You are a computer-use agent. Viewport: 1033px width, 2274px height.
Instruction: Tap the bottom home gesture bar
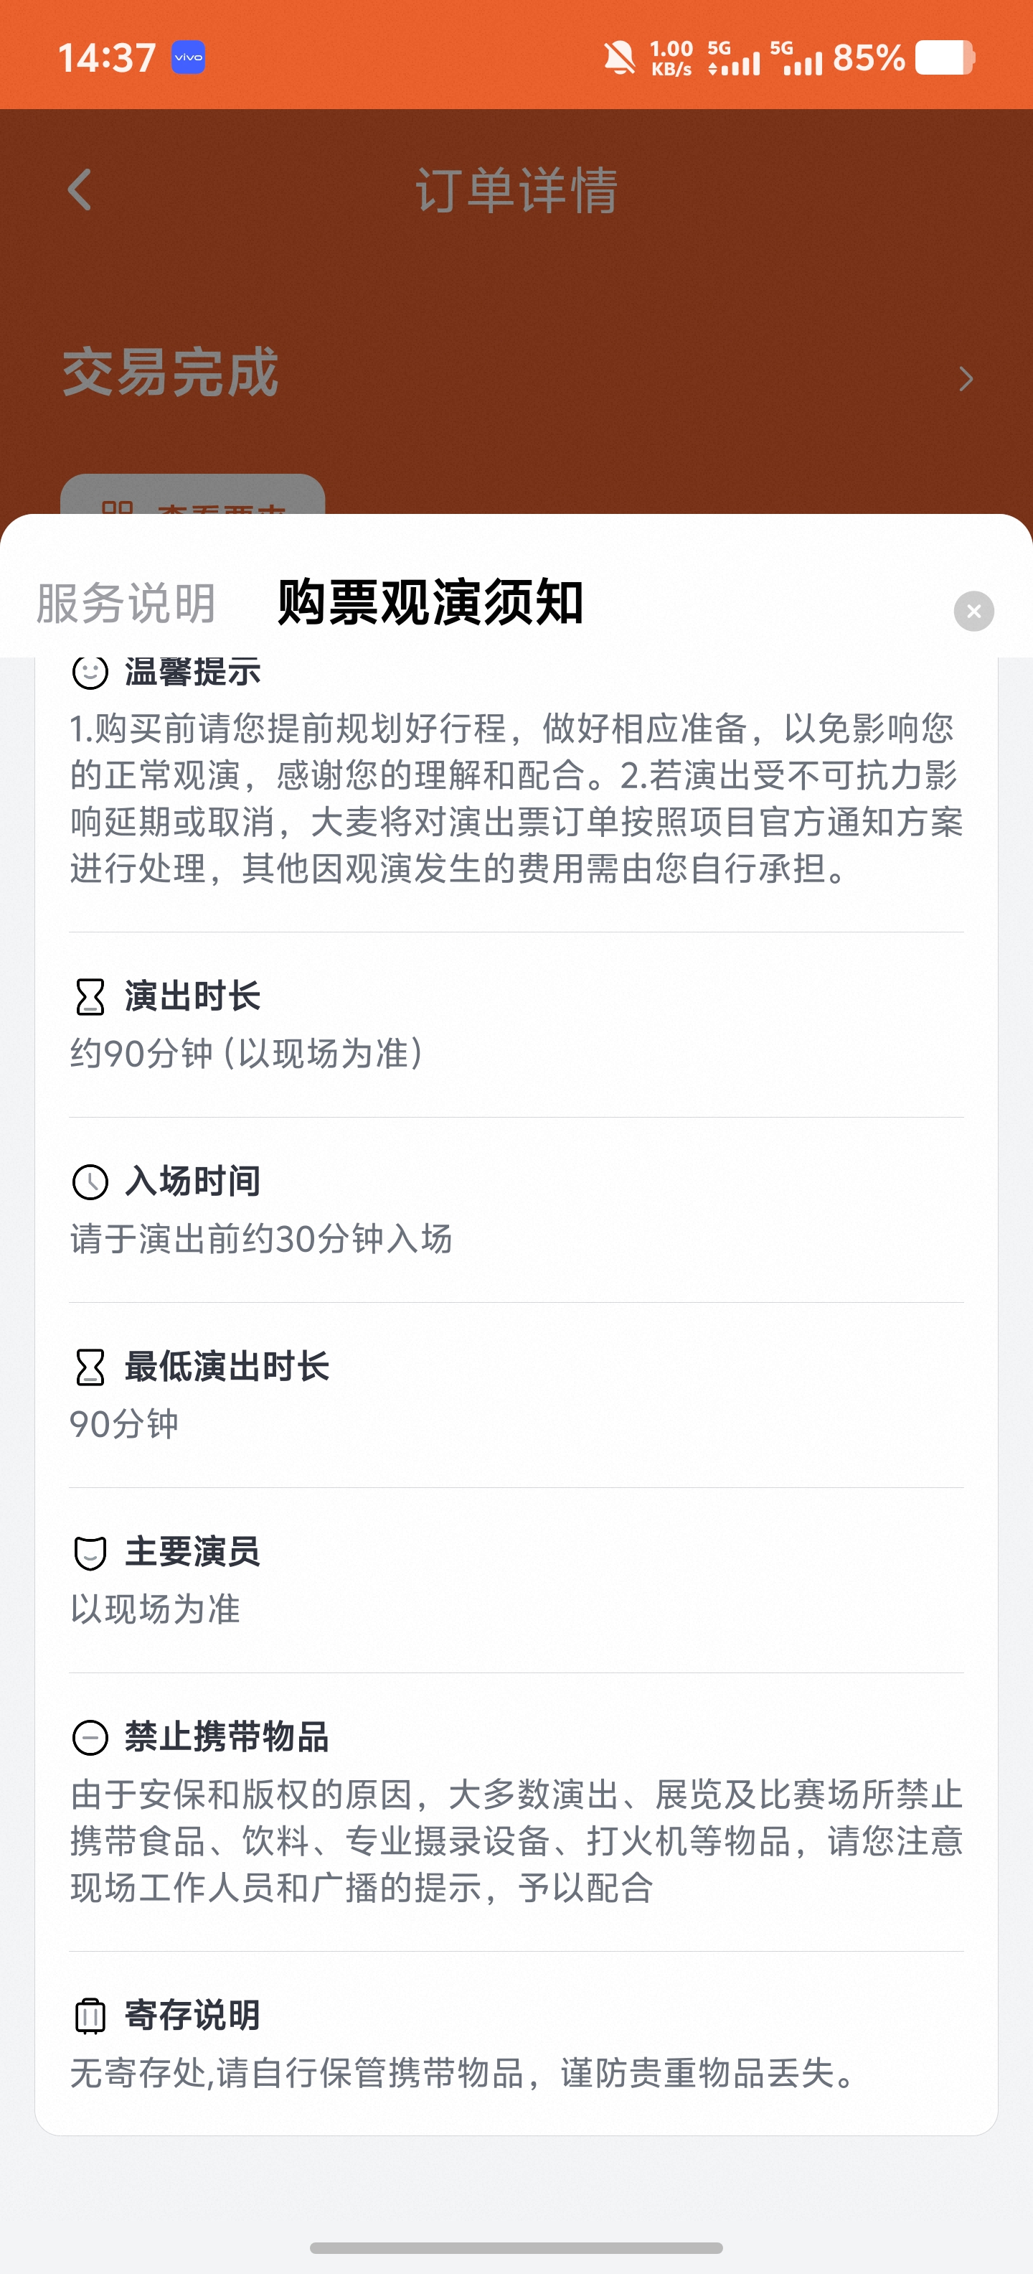pyautogui.click(x=516, y=2247)
